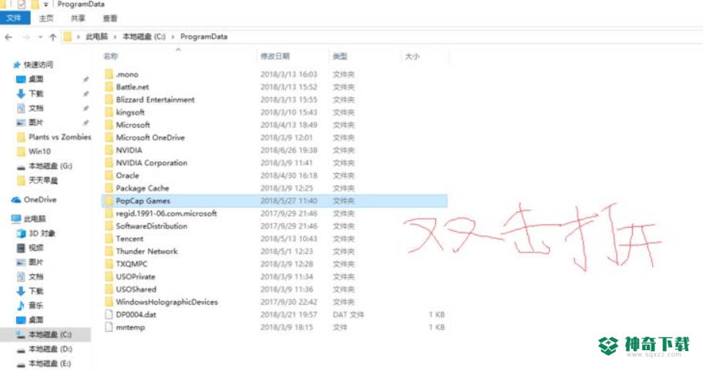Screen dimensions: 703x371
Task: Open 3D 对象 under 此电脑
Action: (42, 233)
